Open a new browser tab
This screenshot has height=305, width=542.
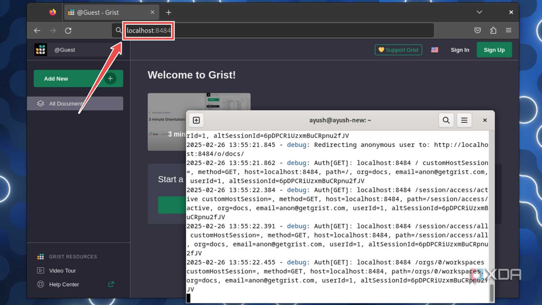[169, 12]
